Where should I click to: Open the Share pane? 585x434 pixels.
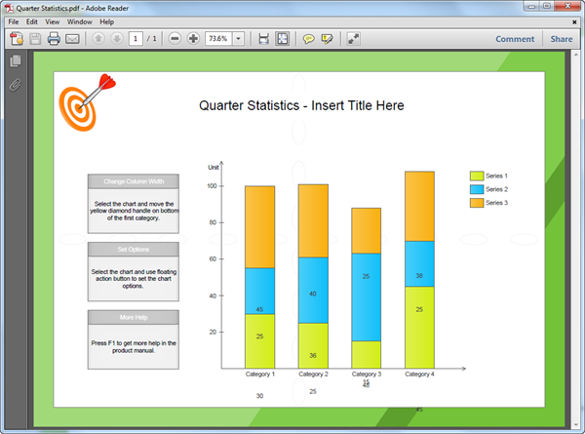click(x=562, y=39)
